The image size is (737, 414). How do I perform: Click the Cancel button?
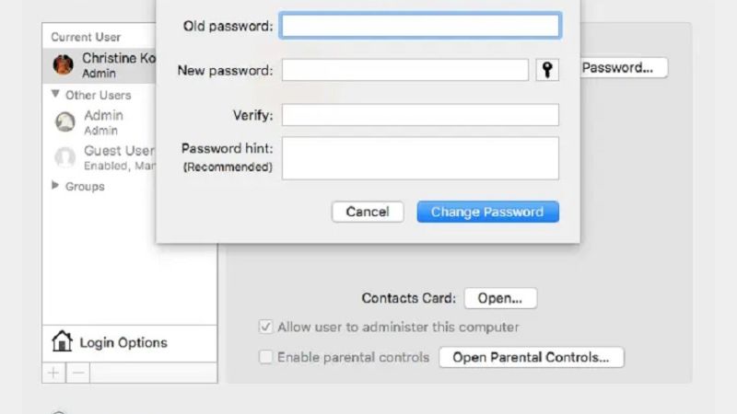click(x=368, y=212)
